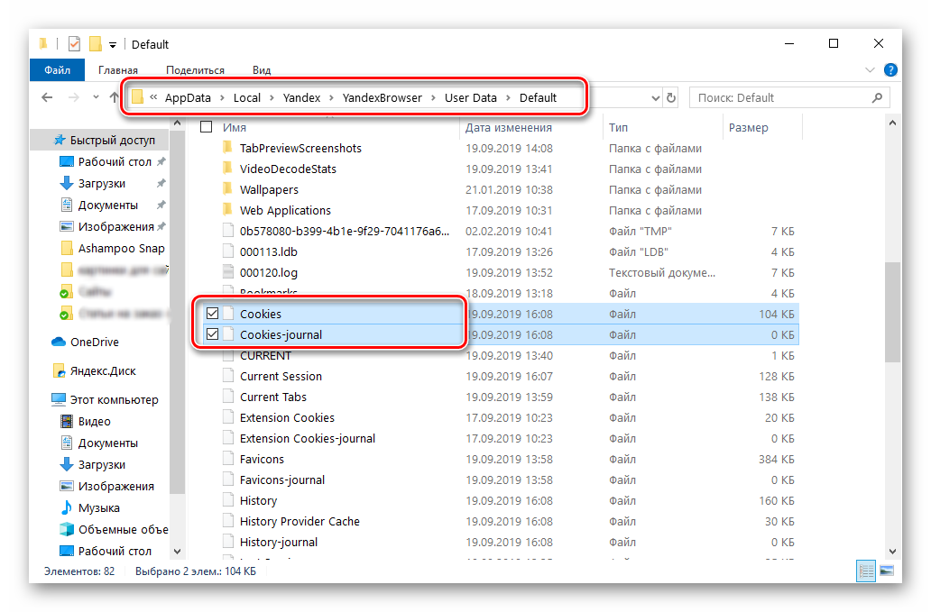Image resolution: width=931 pixels, height=612 pixels.
Task: Open Быстрый доступ in navigation pane
Action: click(x=112, y=141)
